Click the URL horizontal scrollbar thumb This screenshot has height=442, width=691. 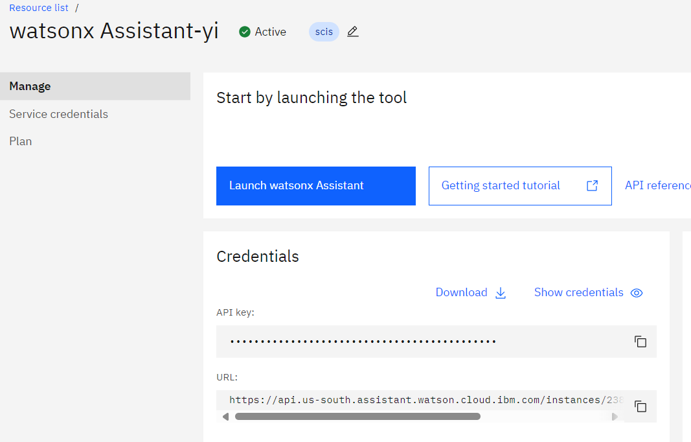(x=357, y=417)
